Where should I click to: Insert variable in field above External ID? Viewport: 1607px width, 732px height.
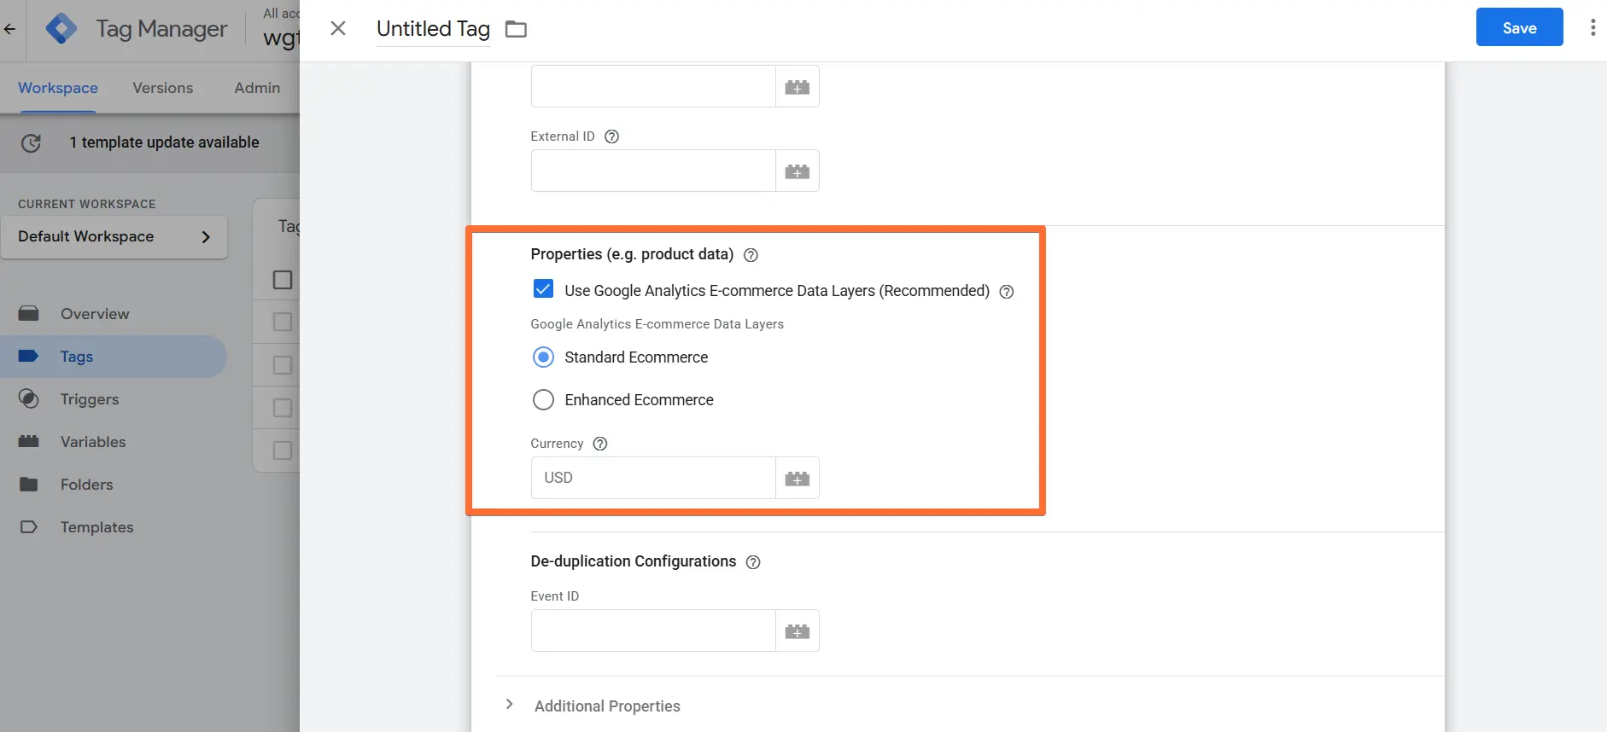(798, 86)
